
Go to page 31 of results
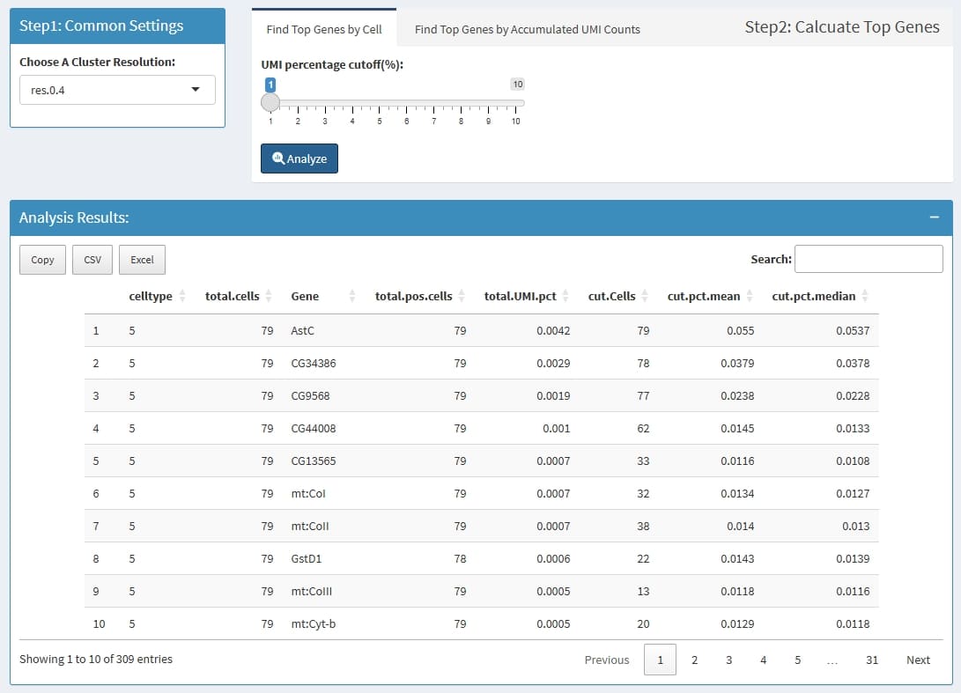pyautogui.click(x=871, y=660)
